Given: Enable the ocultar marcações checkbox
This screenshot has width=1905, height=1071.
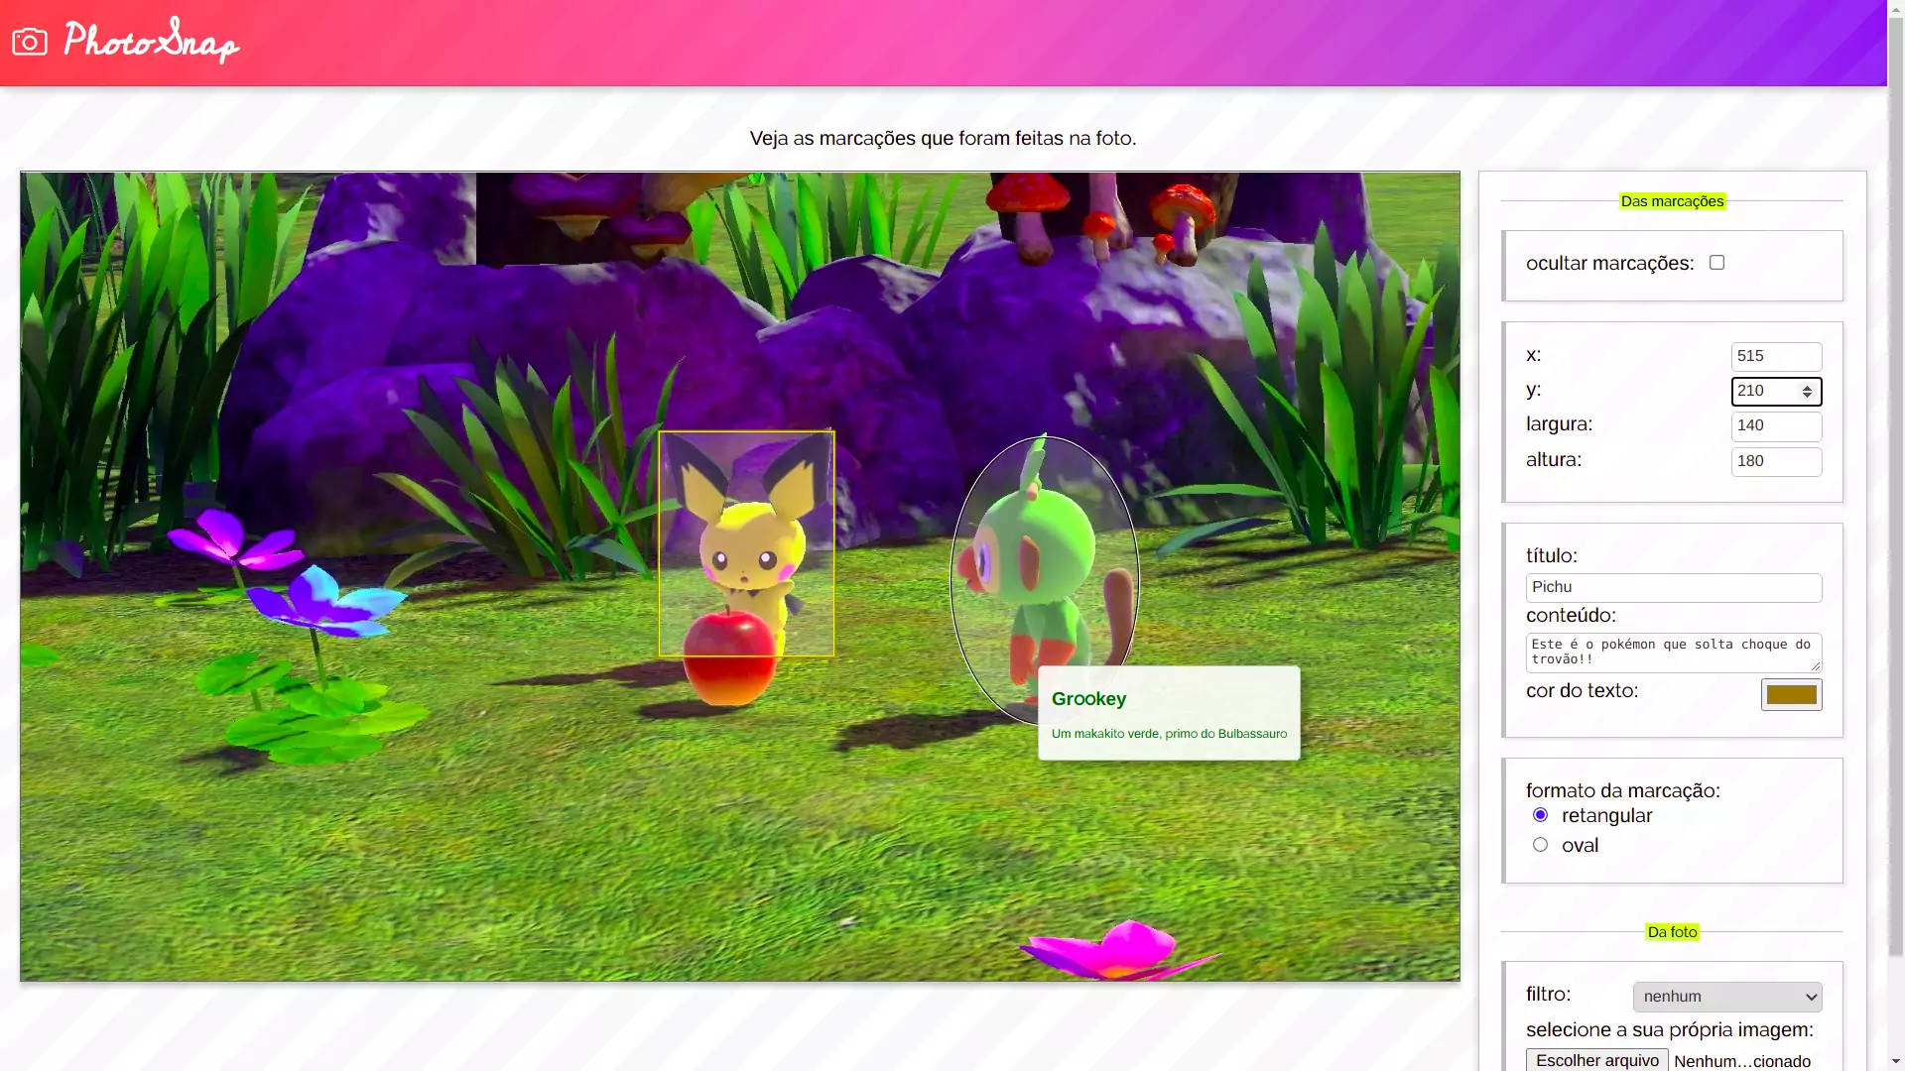Looking at the screenshot, I should pos(1716,263).
